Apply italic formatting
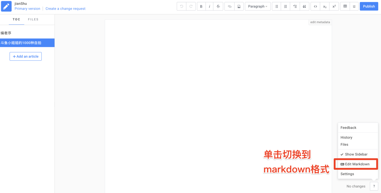381x193 pixels. (x=210, y=6)
